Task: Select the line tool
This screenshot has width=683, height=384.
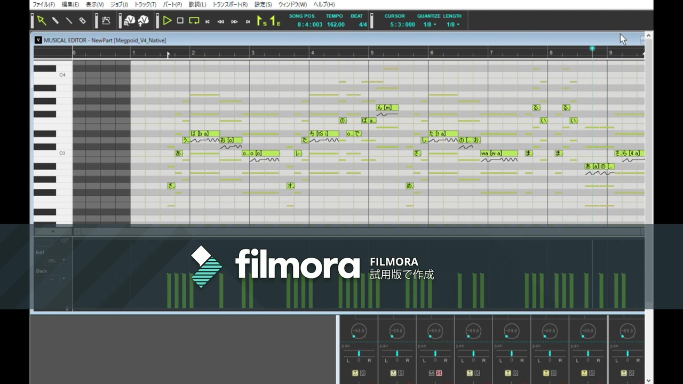Action: coord(69,21)
